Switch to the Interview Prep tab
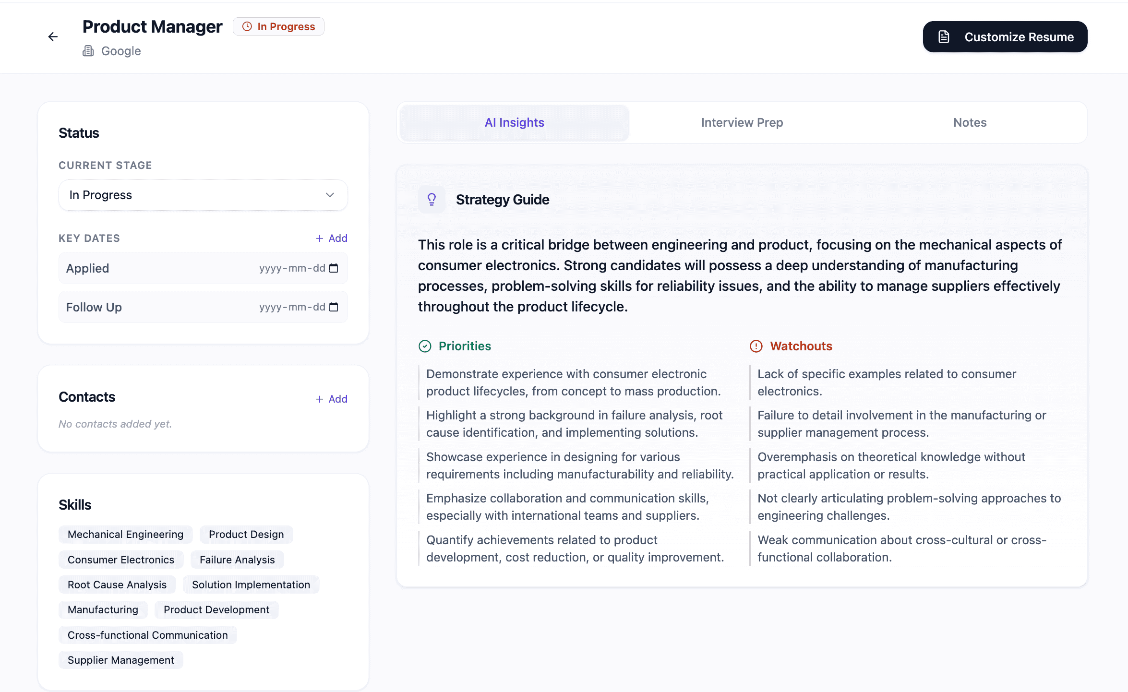The height and width of the screenshot is (692, 1128). [742, 123]
